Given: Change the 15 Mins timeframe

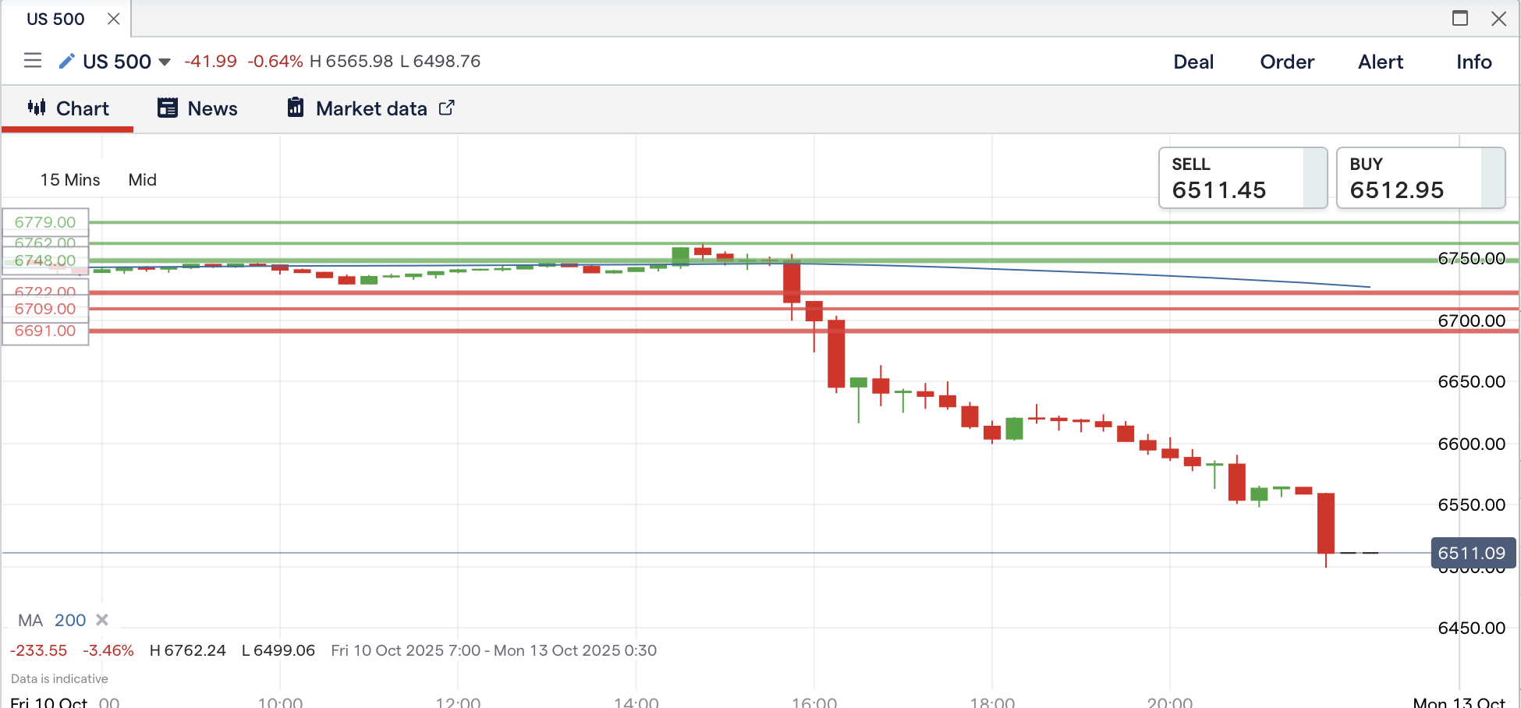Looking at the screenshot, I should [70, 180].
